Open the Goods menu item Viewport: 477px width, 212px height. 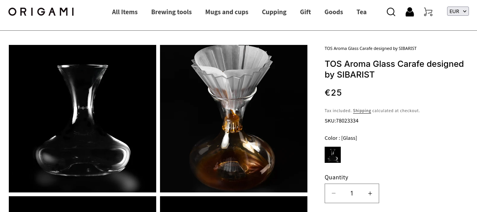point(333,12)
